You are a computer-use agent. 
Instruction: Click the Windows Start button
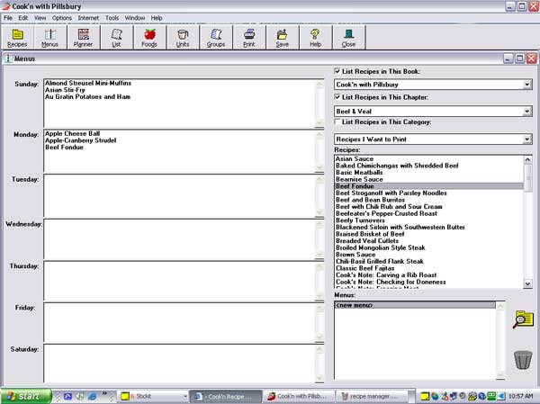(x=25, y=396)
